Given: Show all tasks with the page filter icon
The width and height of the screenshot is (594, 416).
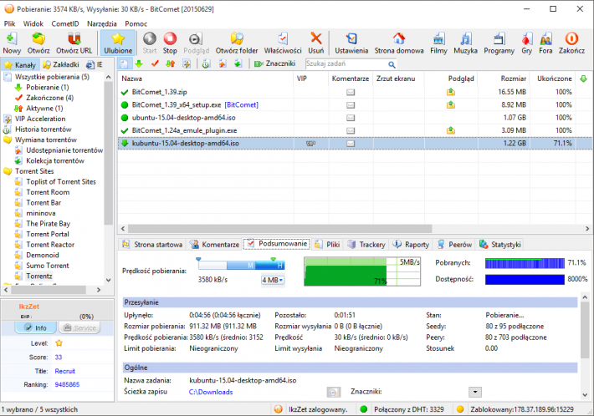Looking at the screenshot, I should coord(125,64).
